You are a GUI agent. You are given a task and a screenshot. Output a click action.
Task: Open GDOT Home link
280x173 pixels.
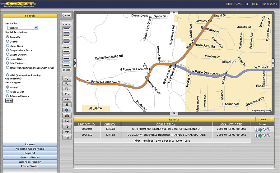coord(234,4)
